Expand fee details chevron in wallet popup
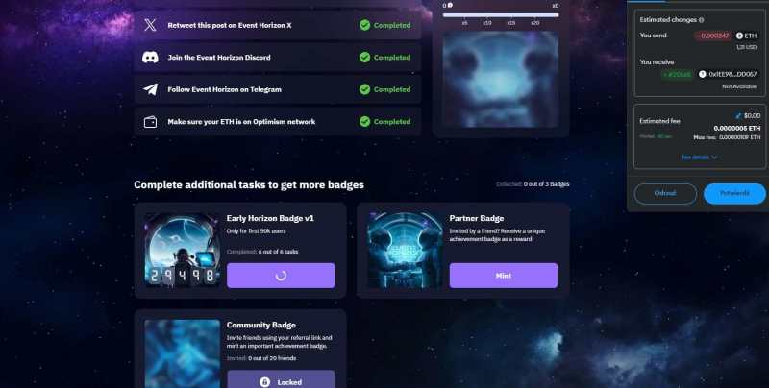The image size is (769, 388). tap(714, 158)
